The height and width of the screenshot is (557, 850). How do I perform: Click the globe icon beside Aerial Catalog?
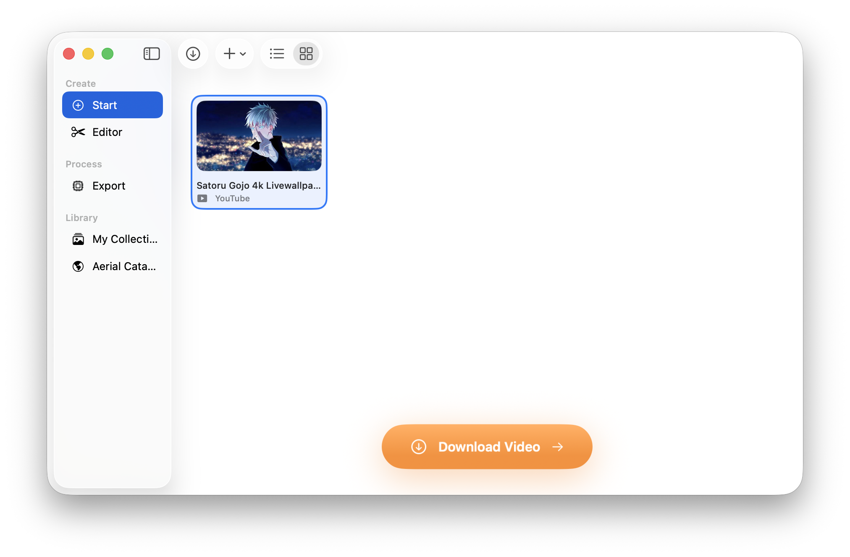[78, 266]
